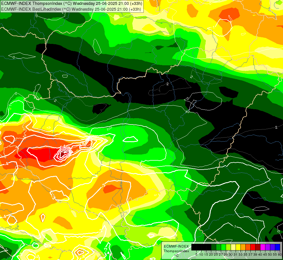This screenshot has height=260, width=283.
Task: Click legend scale value 60
Action: coord(280,255)
